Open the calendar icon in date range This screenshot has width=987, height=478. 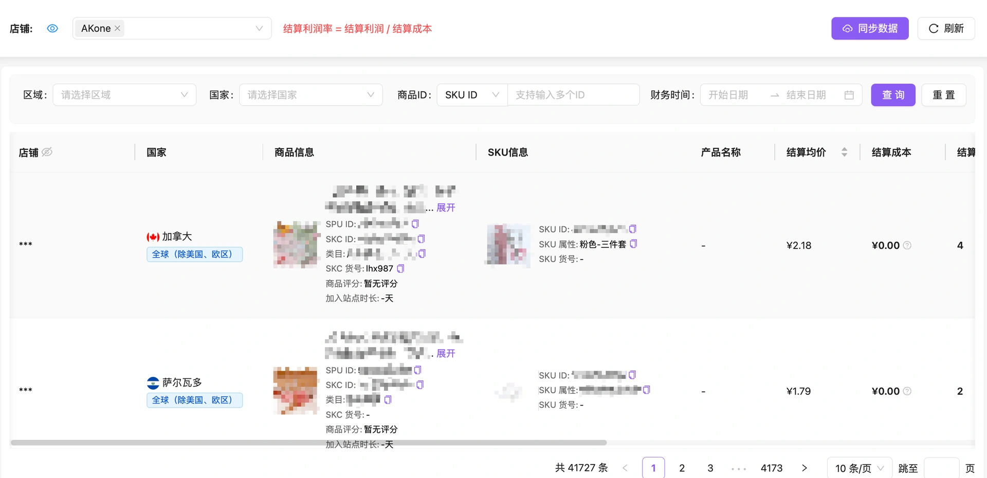click(849, 95)
